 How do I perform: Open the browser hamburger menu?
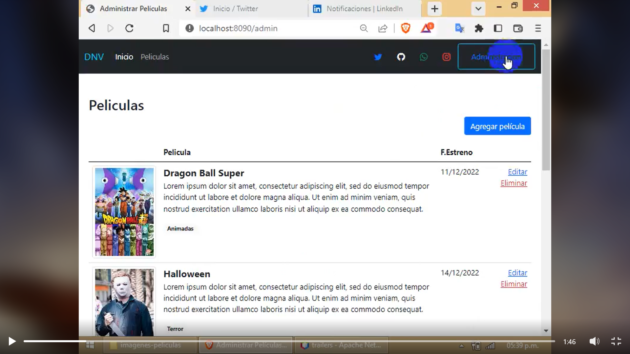538,29
